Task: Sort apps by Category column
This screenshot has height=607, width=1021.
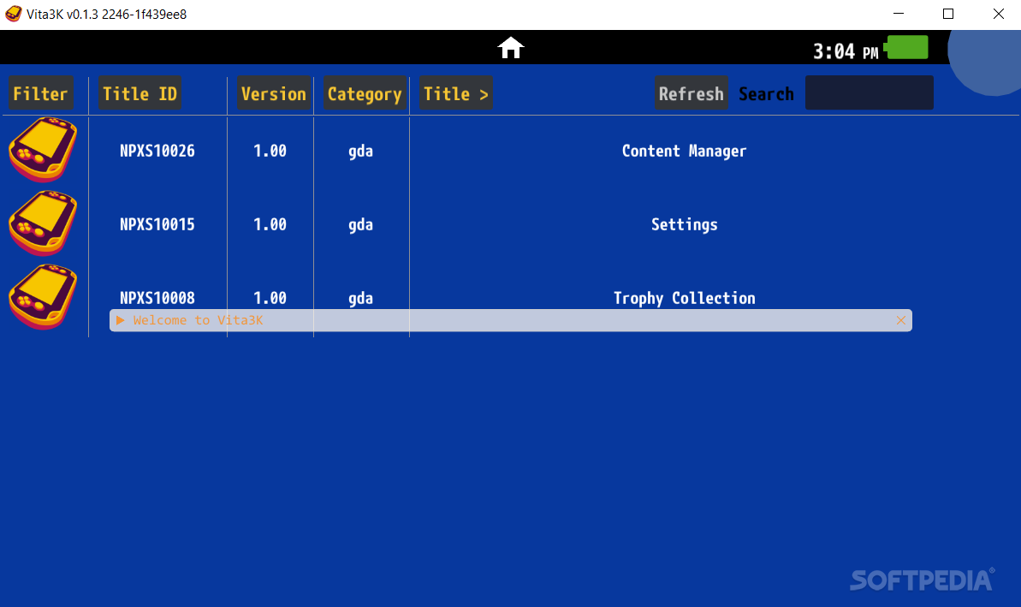Action: click(365, 93)
